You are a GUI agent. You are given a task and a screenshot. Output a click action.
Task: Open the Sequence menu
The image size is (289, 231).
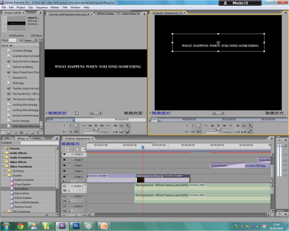pos(41,7)
